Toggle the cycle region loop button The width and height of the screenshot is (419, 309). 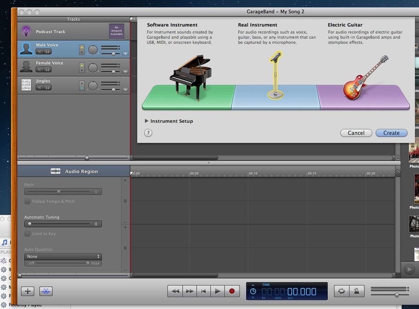point(340,291)
